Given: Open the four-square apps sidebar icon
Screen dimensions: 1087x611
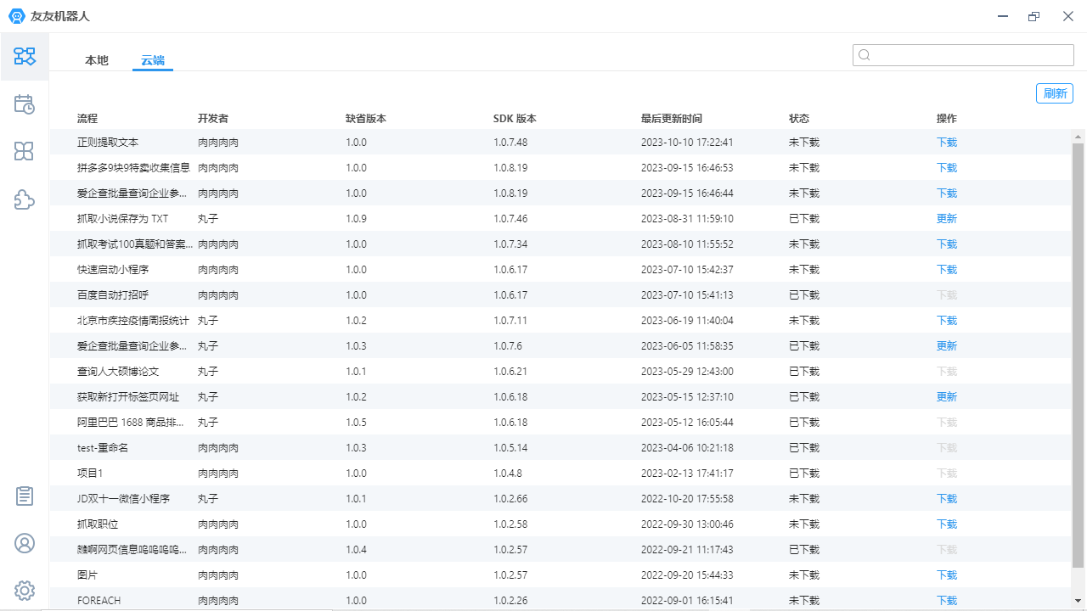Looking at the screenshot, I should (25, 152).
